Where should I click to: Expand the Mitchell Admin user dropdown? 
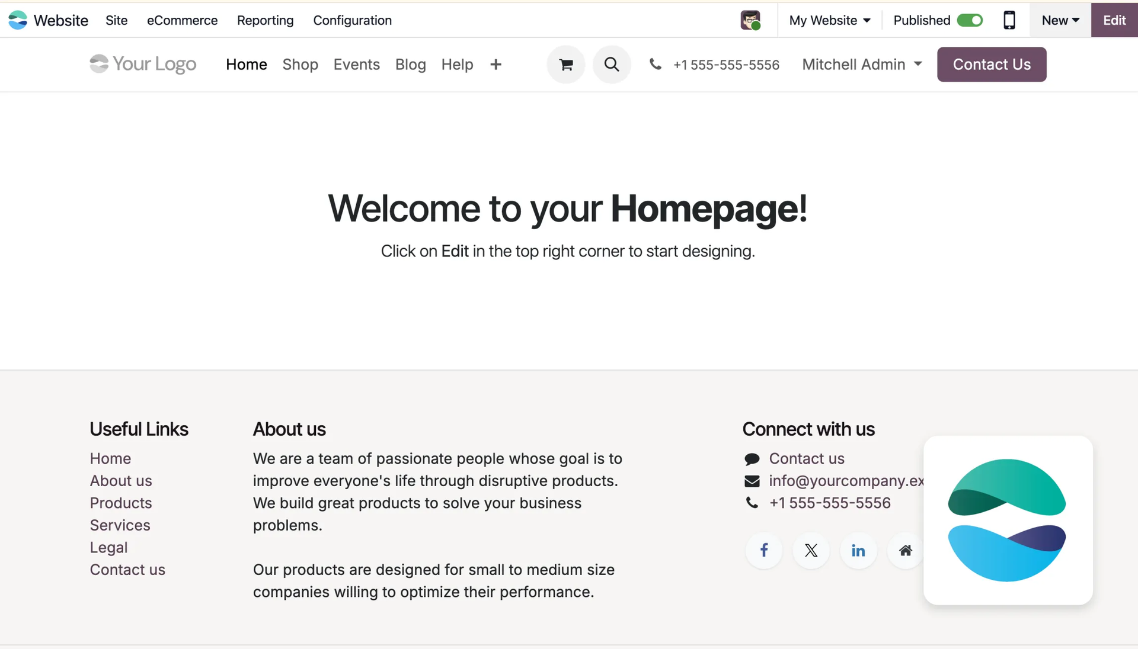862,64
